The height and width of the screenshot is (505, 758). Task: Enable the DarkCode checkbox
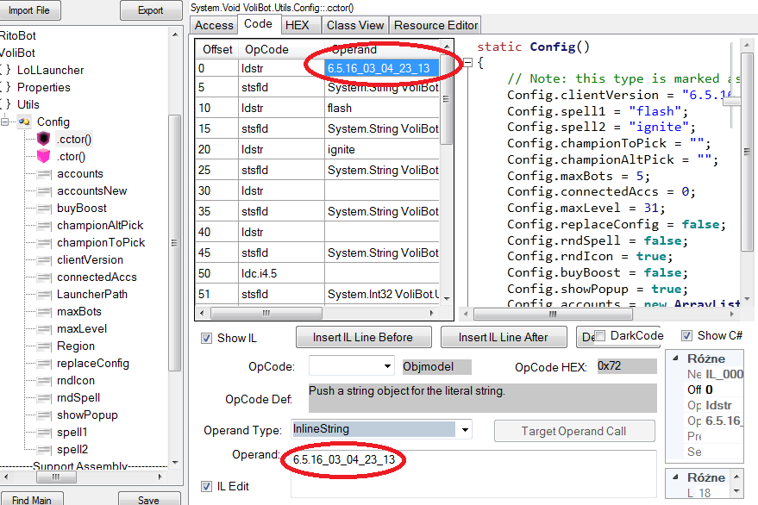click(x=599, y=335)
